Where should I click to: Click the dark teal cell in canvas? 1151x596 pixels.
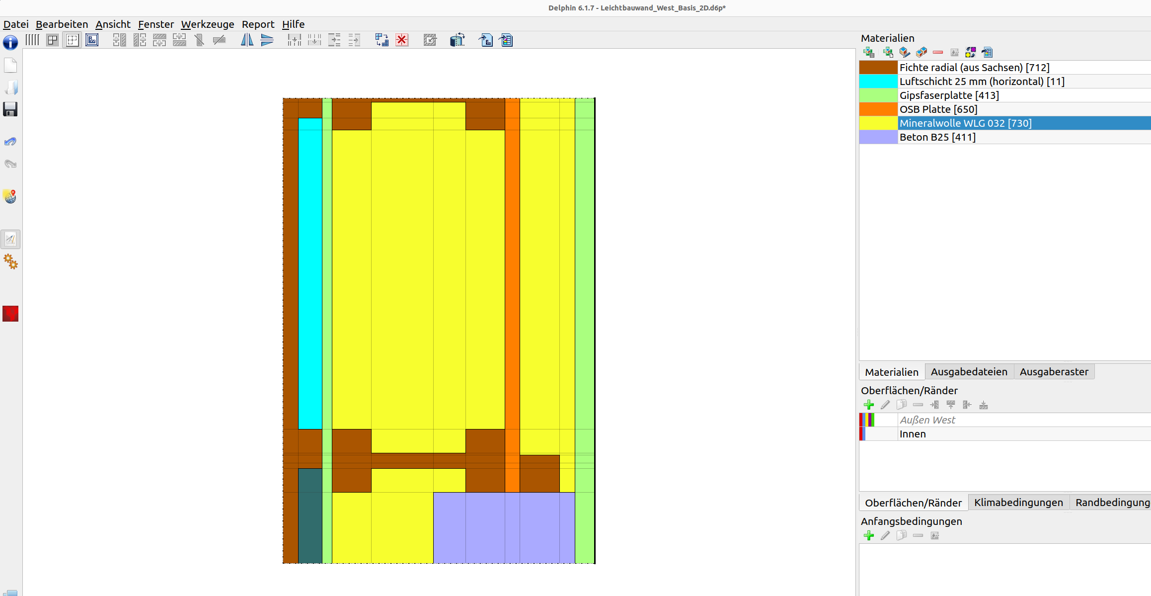pyautogui.click(x=310, y=515)
